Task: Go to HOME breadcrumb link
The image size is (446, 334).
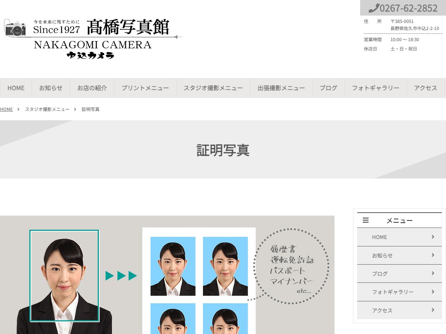Action: pos(6,109)
